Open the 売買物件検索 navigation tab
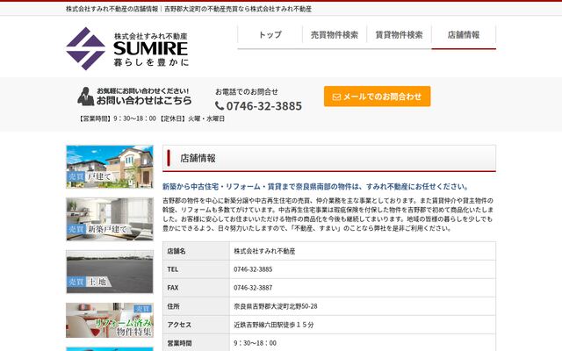The height and width of the screenshot is (351, 562). click(335, 35)
